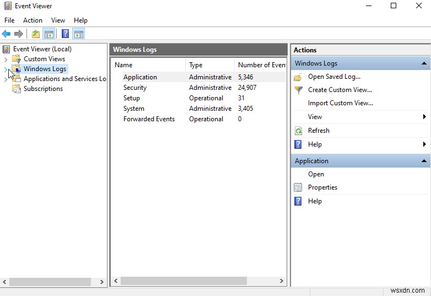Minimize the Event Viewer window
This screenshot has width=431, height=296.
[369, 6]
